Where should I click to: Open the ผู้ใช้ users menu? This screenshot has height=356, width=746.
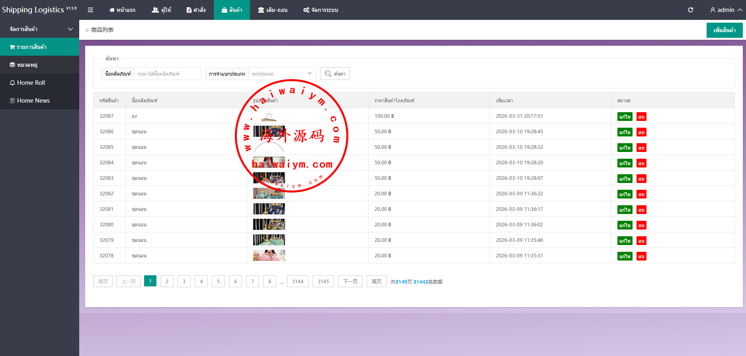pos(161,10)
